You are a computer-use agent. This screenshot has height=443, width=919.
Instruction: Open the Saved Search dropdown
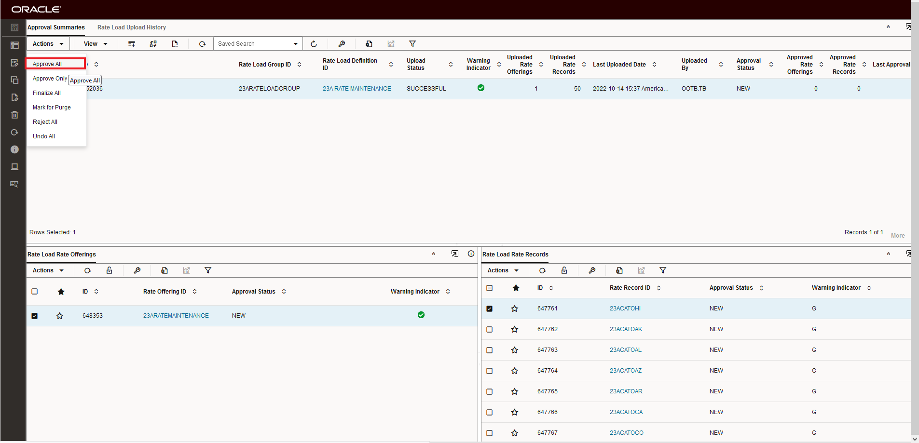258,44
